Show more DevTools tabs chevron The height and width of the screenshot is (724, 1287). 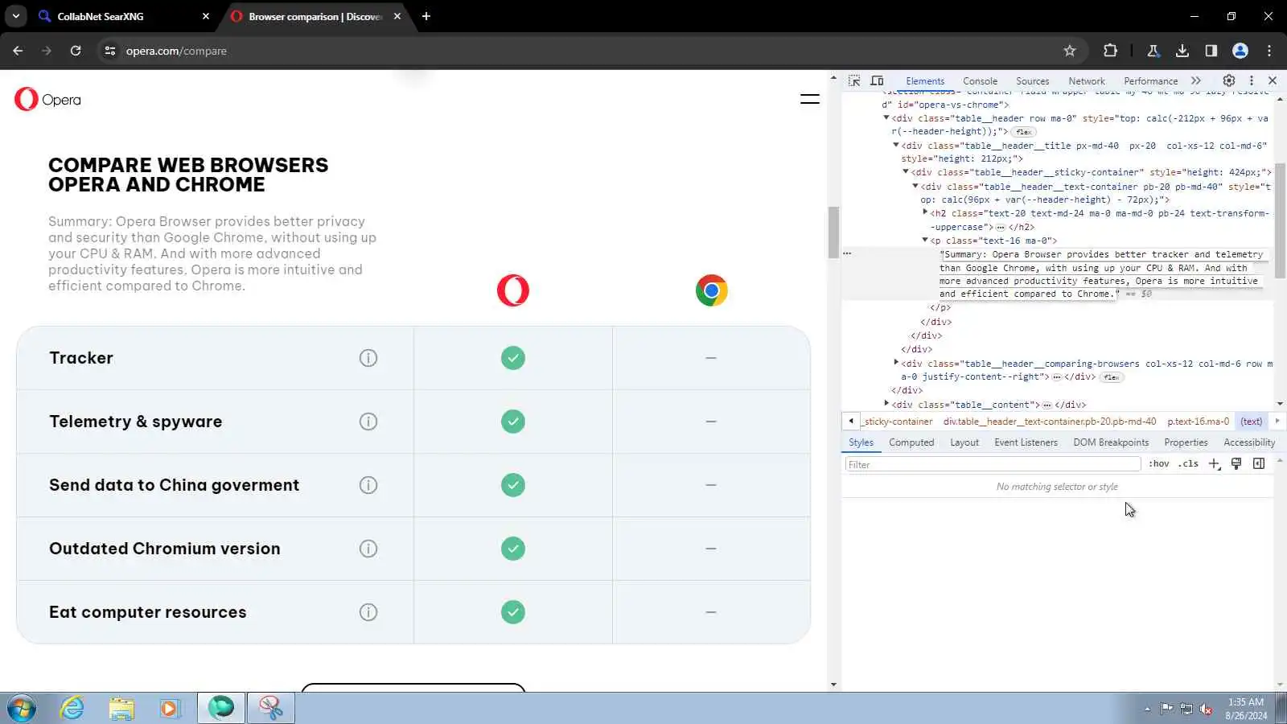(x=1196, y=80)
